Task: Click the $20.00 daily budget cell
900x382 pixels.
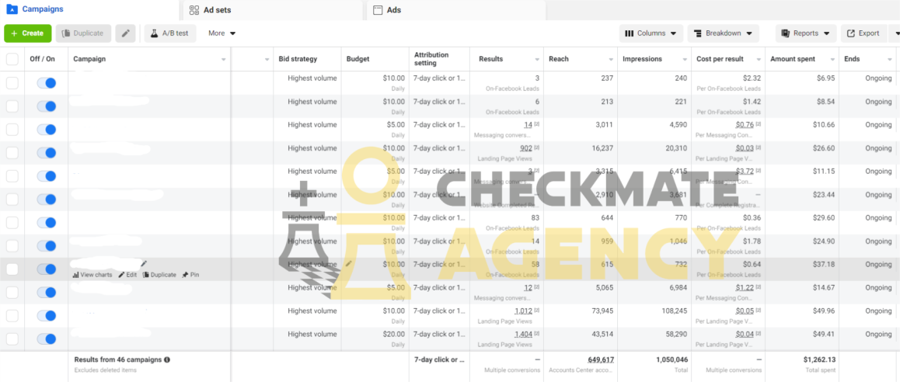Action: 394,334
